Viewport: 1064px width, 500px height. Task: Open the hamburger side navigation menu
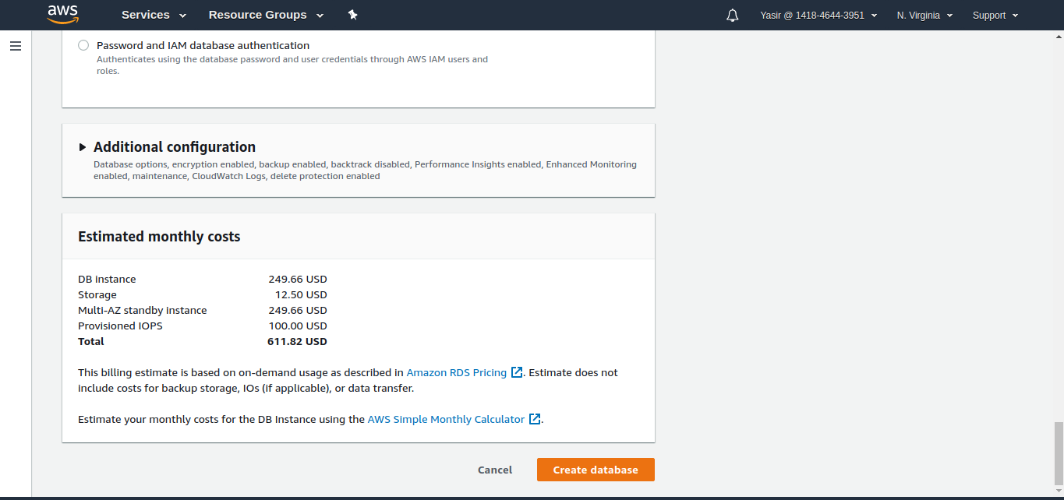click(x=16, y=46)
